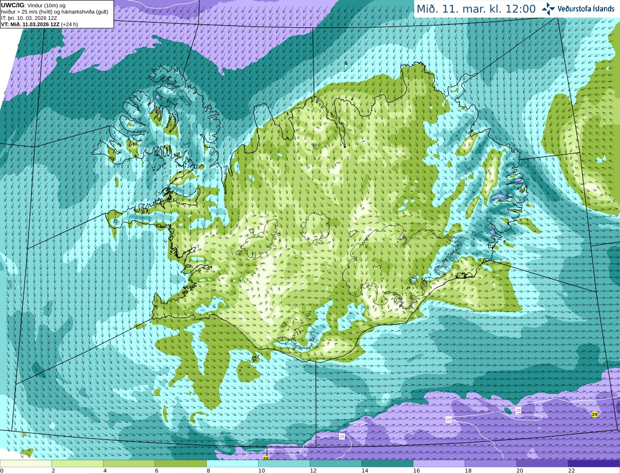Select the 8–10 m/s light cyan swatch
This screenshot has width=620, height=474.
(x=232, y=463)
